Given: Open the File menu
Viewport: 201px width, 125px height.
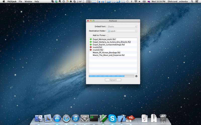Looking at the screenshot, I should pyautogui.click(x=20, y=1).
